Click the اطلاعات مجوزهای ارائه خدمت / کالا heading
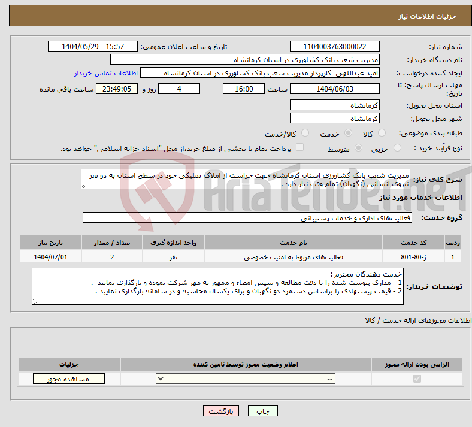 tap(418, 321)
